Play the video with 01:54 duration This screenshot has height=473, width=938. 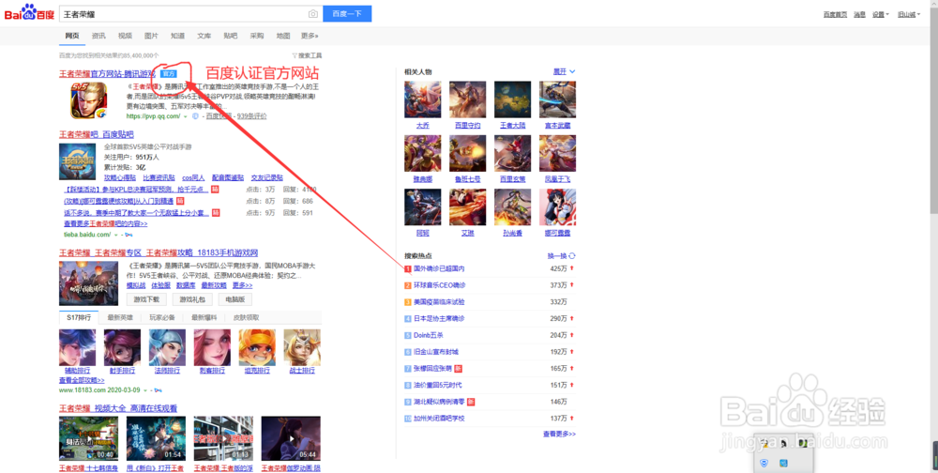tap(156, 438)
